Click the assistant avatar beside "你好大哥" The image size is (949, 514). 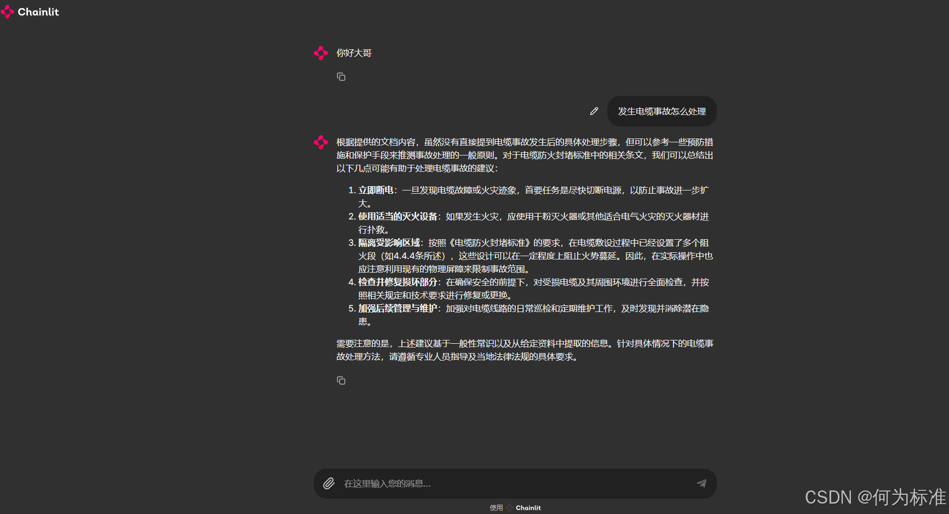(x=320, y=53)
